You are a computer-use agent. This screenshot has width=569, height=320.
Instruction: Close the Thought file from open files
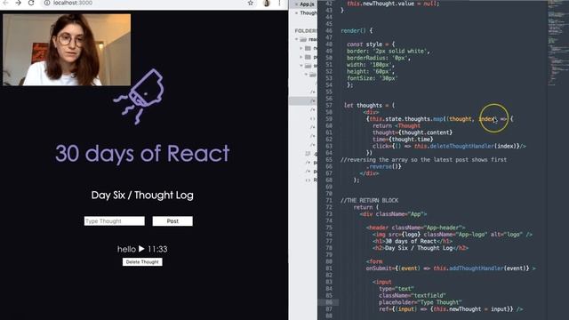point(296,13)
